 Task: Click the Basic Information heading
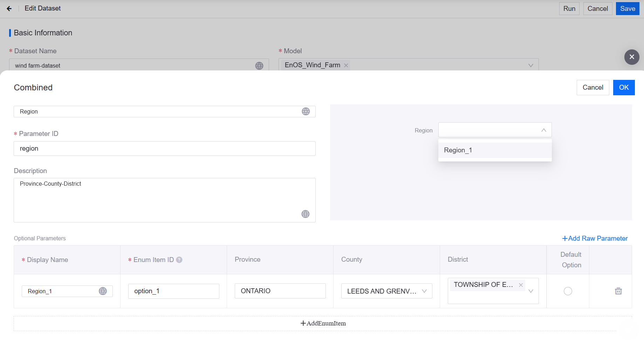click(x=43, y=33)
